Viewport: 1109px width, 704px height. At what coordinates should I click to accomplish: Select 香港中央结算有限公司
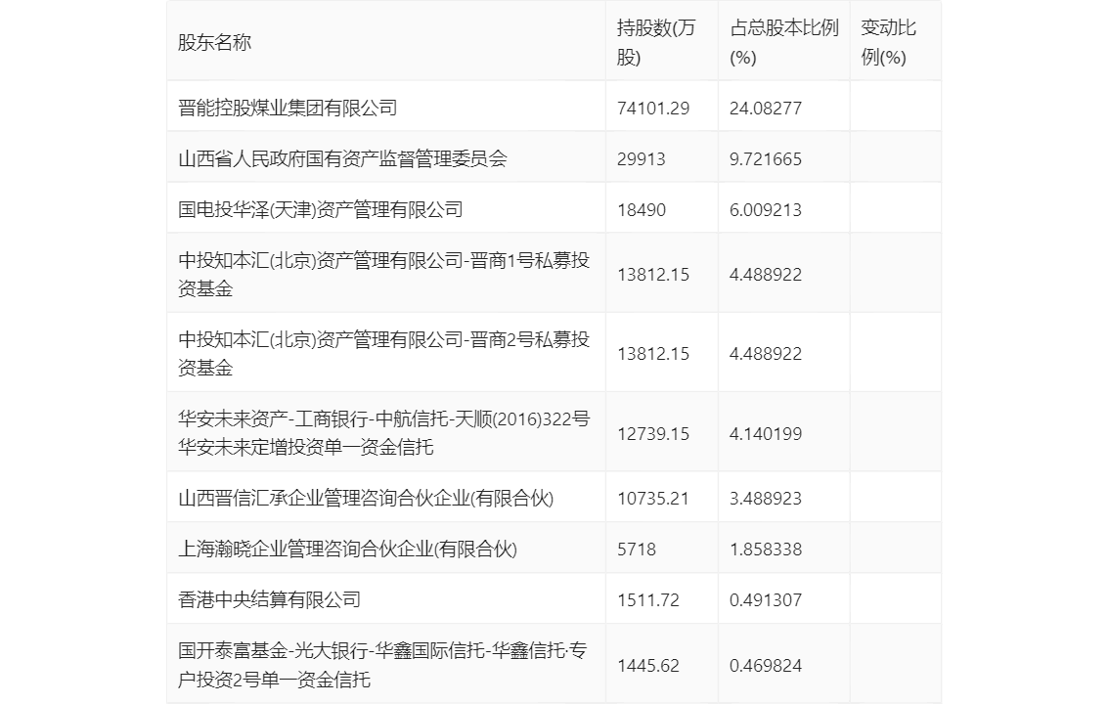pyautogui.click(x=269, y=600)
